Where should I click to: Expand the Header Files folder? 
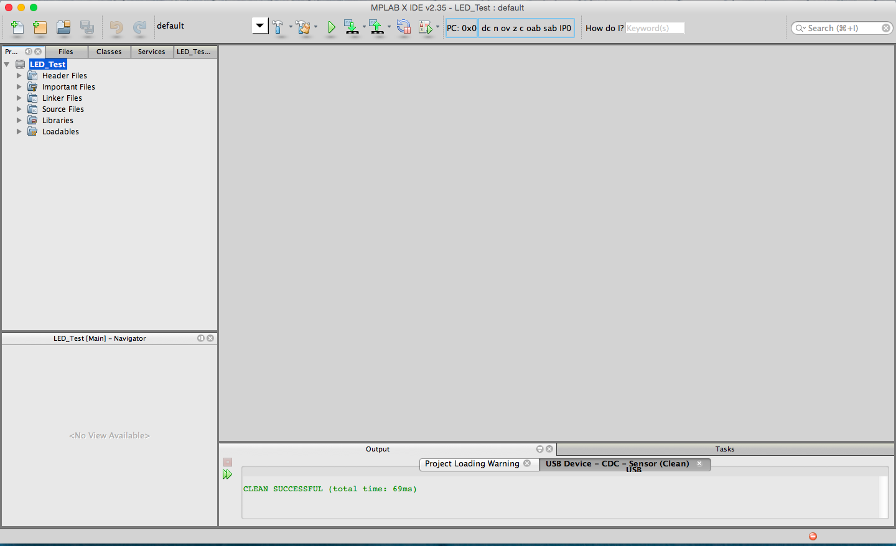coord(19,76)
